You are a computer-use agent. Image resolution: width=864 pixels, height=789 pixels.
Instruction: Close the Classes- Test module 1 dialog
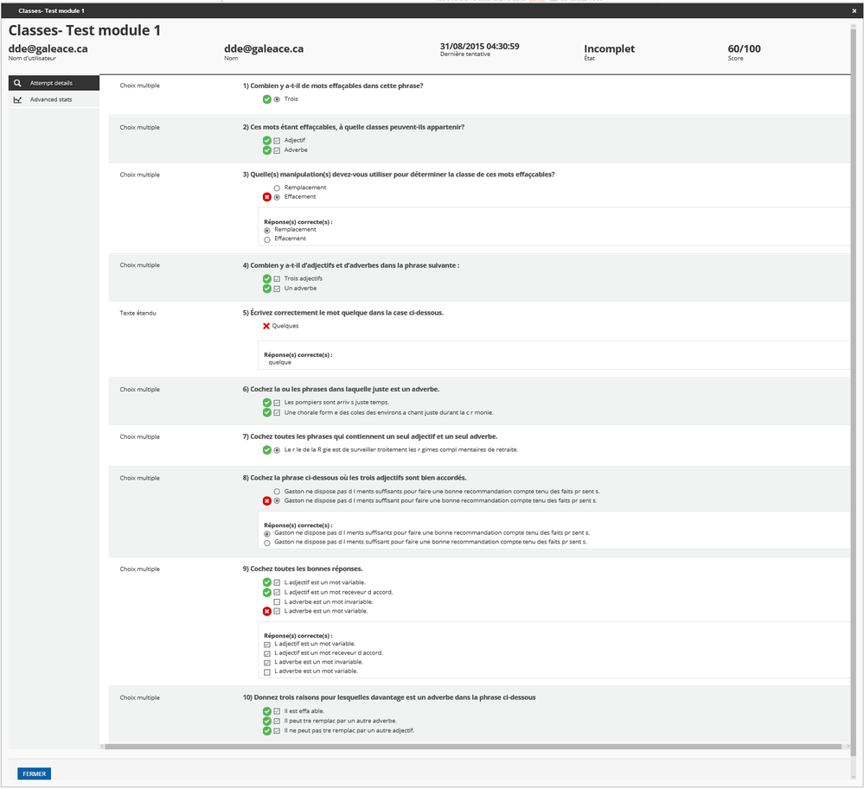tap(854, 10)
